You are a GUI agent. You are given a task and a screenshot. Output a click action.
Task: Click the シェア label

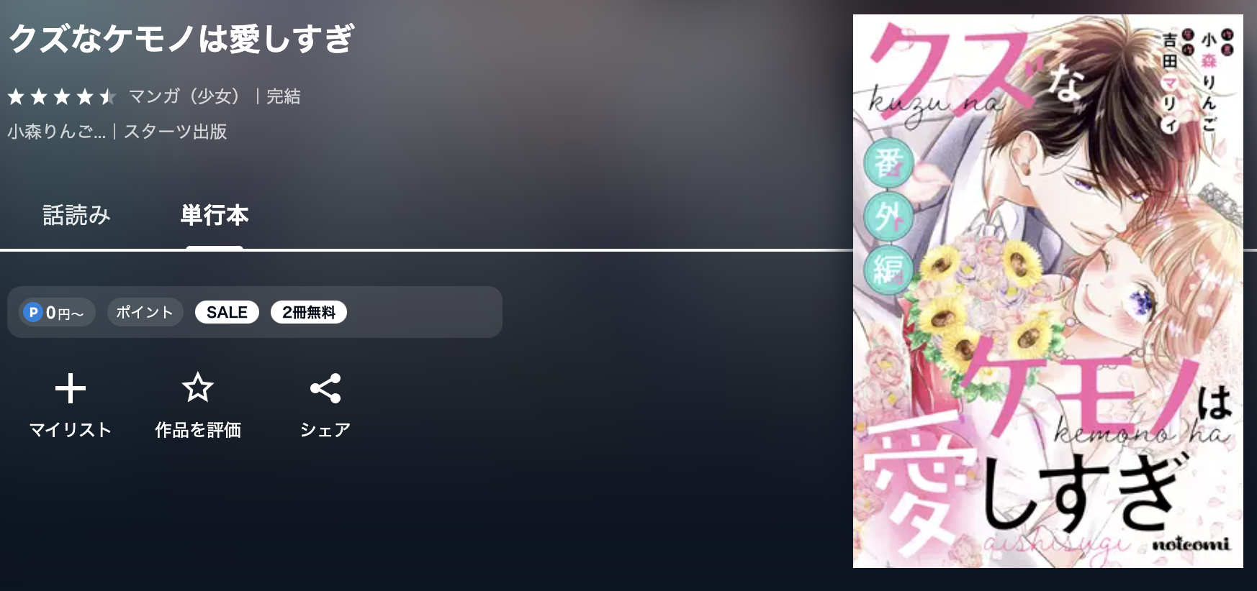pyautogui.click(x=325, y=430)
